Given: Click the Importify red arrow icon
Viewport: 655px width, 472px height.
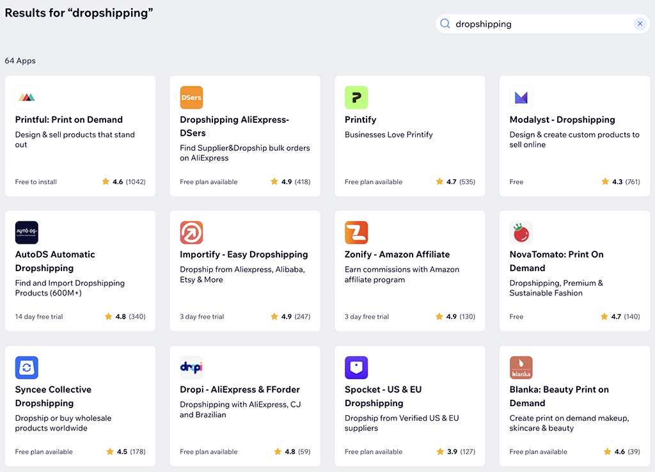Looking at the screenshot, I should 191,232.
